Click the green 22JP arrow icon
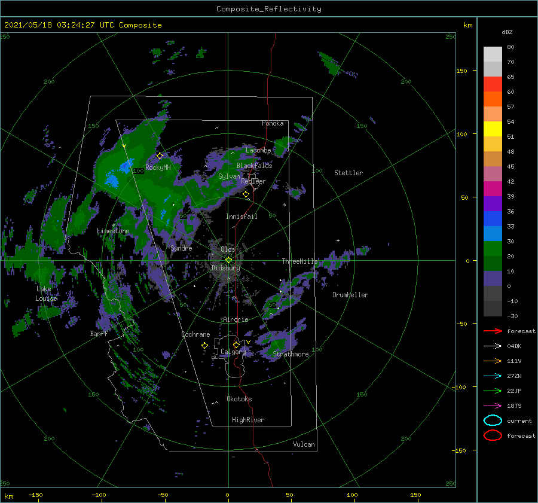This screenshot has width=538, height=503. coord(493,391)
